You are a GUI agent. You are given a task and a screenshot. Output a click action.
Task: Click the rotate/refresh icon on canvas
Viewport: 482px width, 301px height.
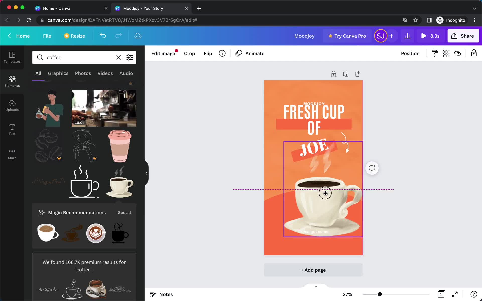(372, 168)
